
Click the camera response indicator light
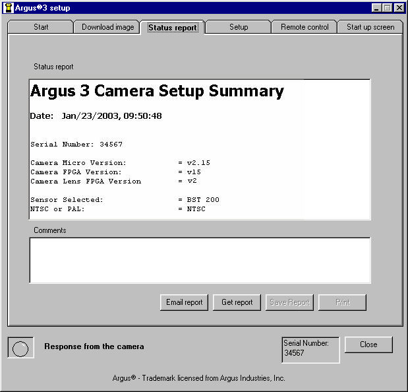(20, 348)
